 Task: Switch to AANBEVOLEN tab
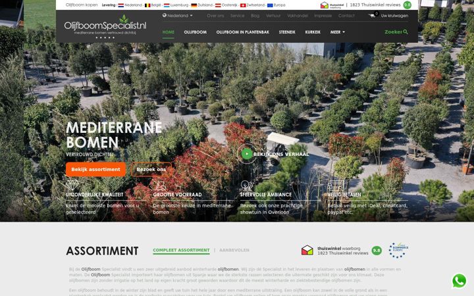point(234,250)
